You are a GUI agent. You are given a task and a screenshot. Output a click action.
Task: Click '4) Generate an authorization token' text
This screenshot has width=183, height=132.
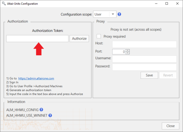(x=29, y=90)
